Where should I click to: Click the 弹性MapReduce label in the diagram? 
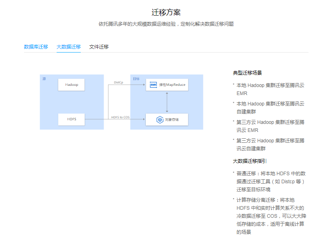[x=172, y=85]
